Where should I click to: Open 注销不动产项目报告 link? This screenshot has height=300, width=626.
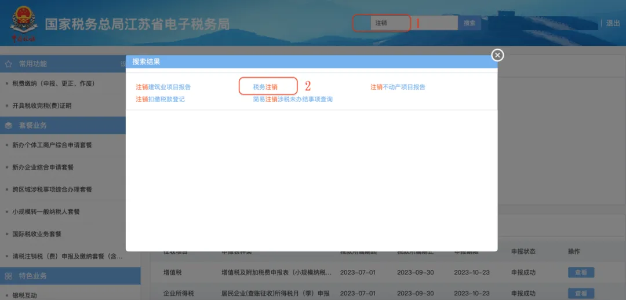click(398, 87)
